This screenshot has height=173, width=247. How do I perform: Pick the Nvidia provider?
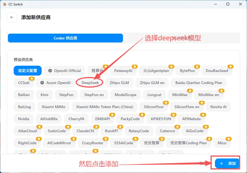[24, 119]
